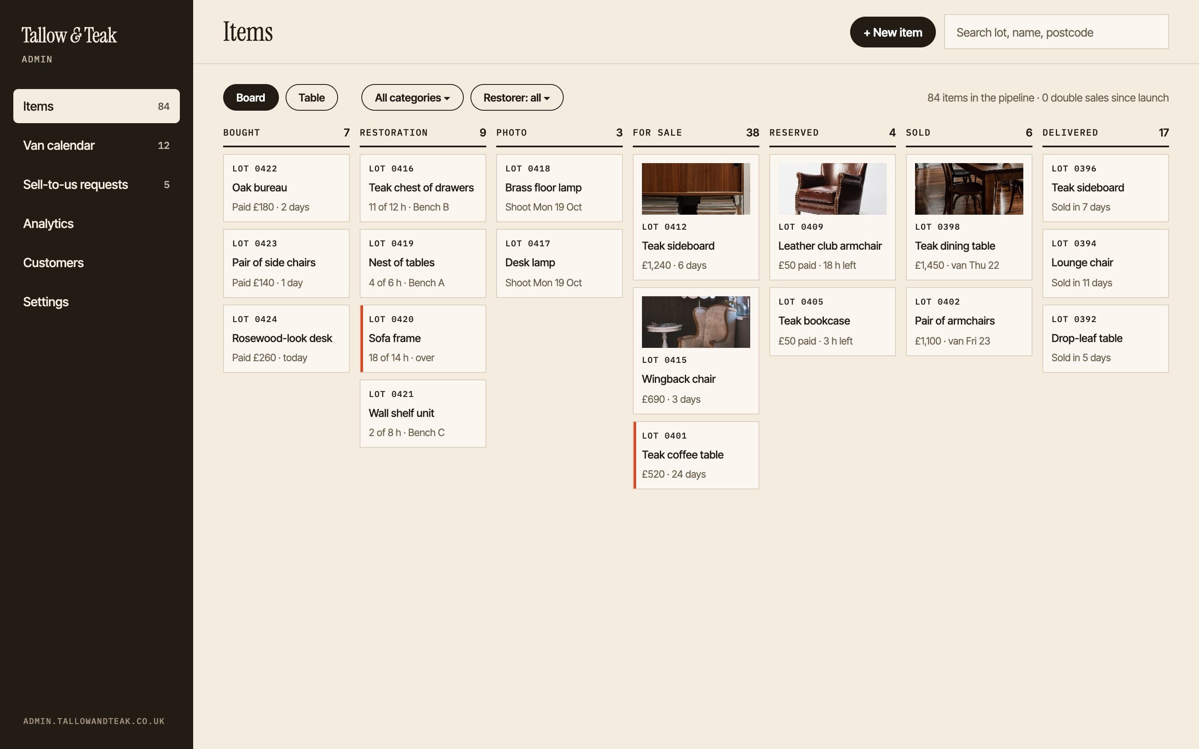This screenshot has height=749, width=1199.
Task: Open the Restorer: all filter
Action: coord(517,98)
